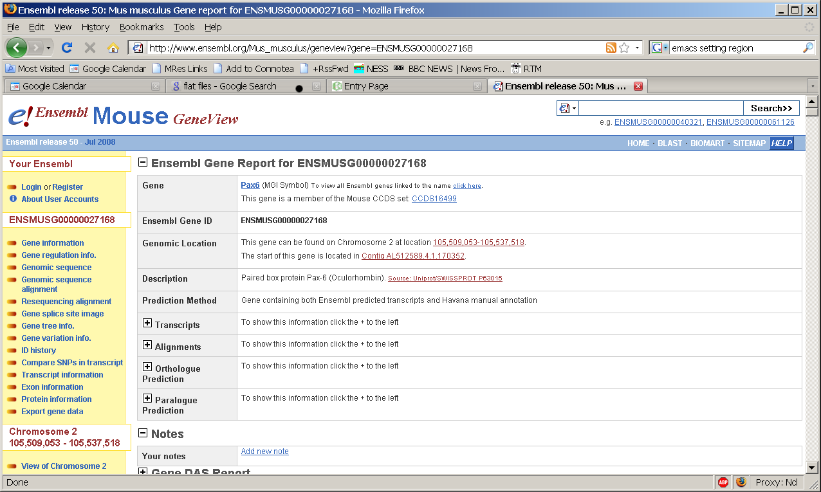Click the Ensembl search text field
821x492 pixels.
(661, 108)
